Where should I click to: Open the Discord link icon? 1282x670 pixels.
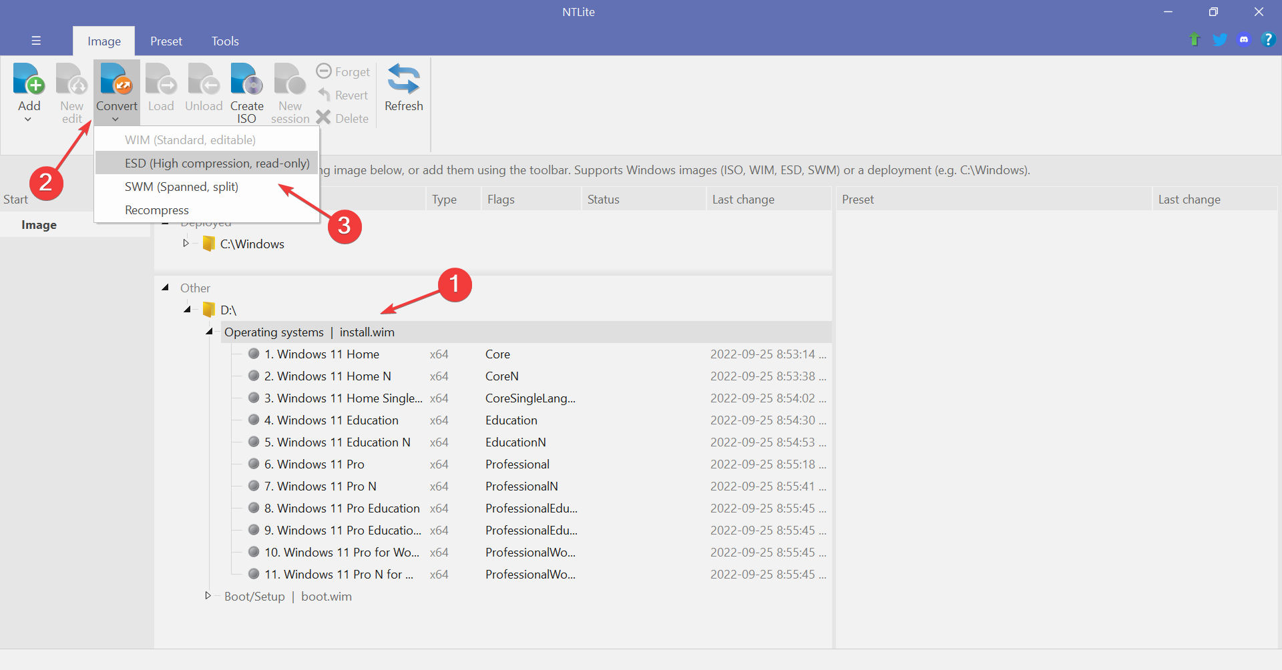point(1244,39)
